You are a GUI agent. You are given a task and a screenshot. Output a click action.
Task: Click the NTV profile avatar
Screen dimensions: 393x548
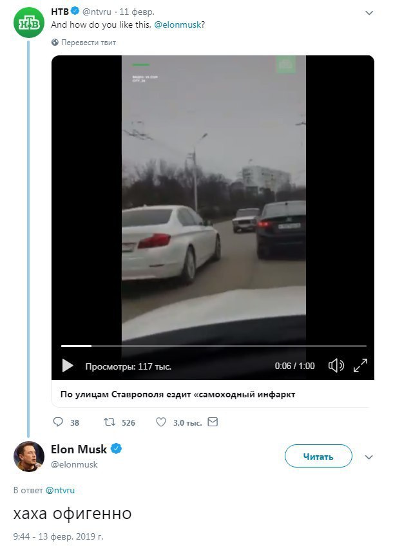pyautogui.click(x=28, y=24)
